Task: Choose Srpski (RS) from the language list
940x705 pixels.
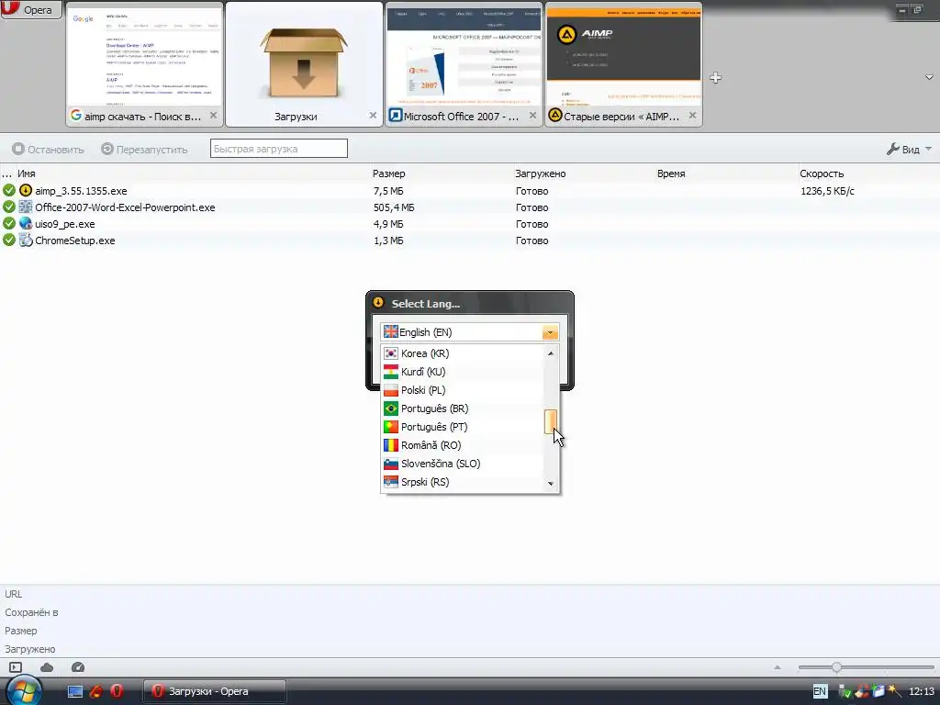Action: coord(463,482)
